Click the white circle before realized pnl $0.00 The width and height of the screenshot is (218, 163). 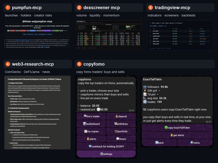(x=98, y=110)
